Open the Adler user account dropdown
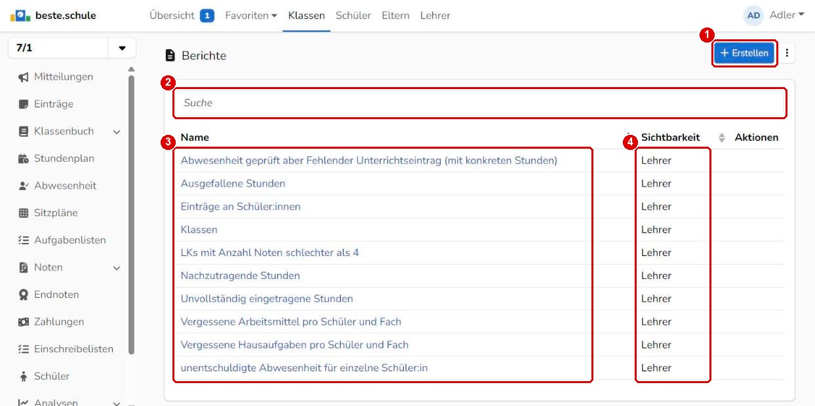Screen dimensions: 815x406 pyautogui.click(x=787, y=15)
